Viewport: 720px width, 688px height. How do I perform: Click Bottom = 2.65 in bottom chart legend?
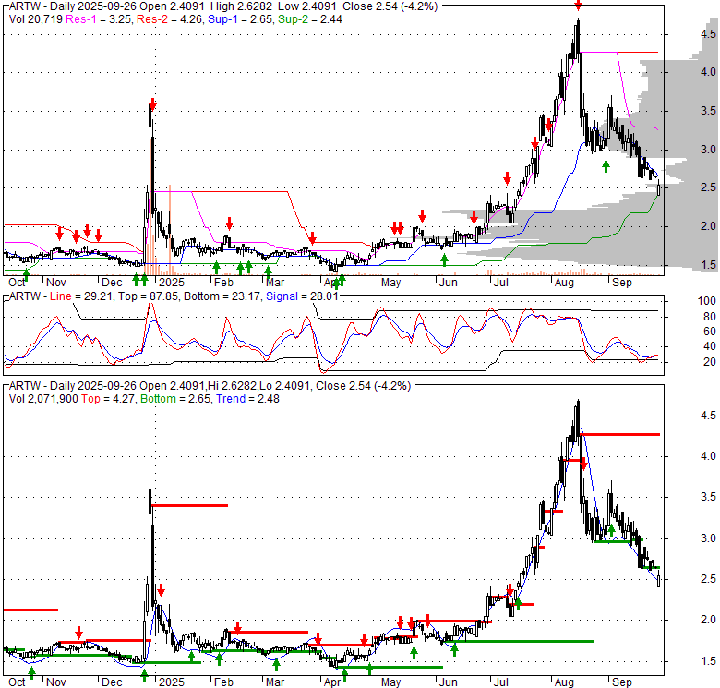tap(176, 399)
